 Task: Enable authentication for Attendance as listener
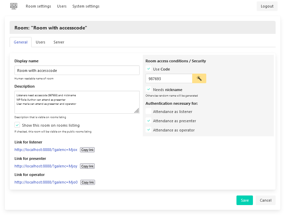coord(148,111)
